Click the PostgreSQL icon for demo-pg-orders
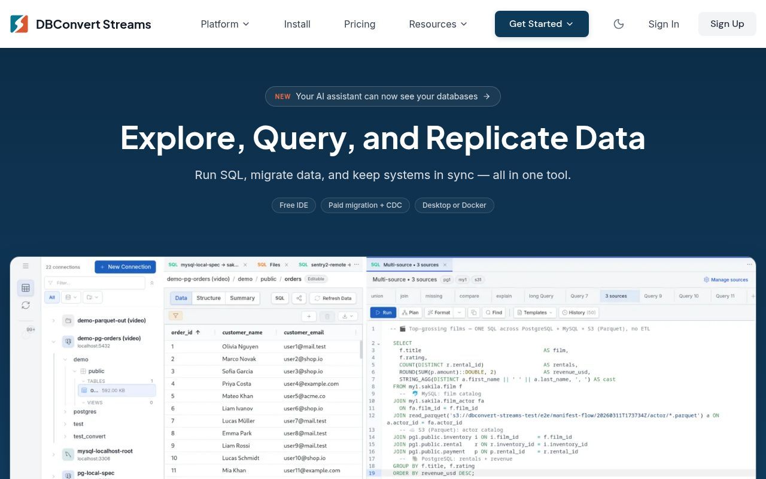This screenshot has height=479, width=766. point(68,341)
